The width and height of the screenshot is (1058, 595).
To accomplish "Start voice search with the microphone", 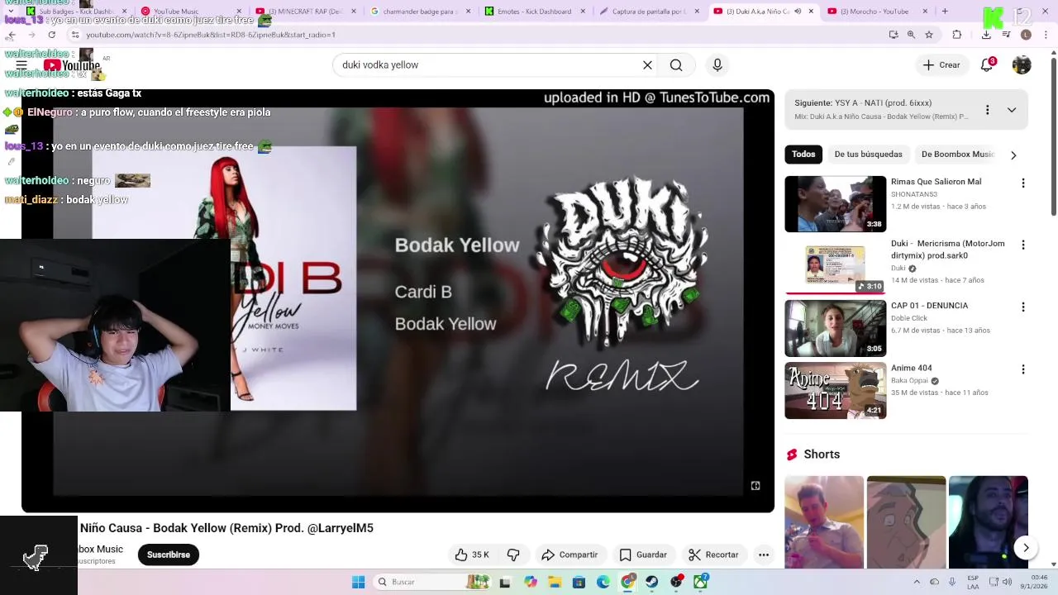I will (x=717, y=65).
